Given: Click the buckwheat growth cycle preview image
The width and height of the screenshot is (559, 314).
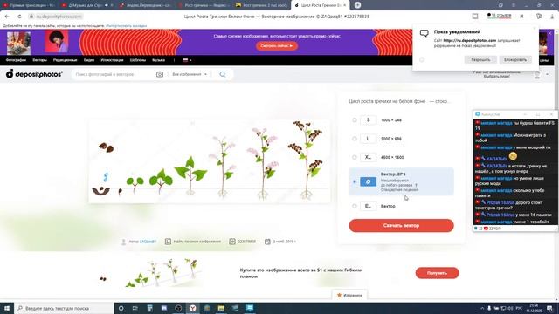Looking at the screenshot, I should pyautogui.click(x=210, y=161).
